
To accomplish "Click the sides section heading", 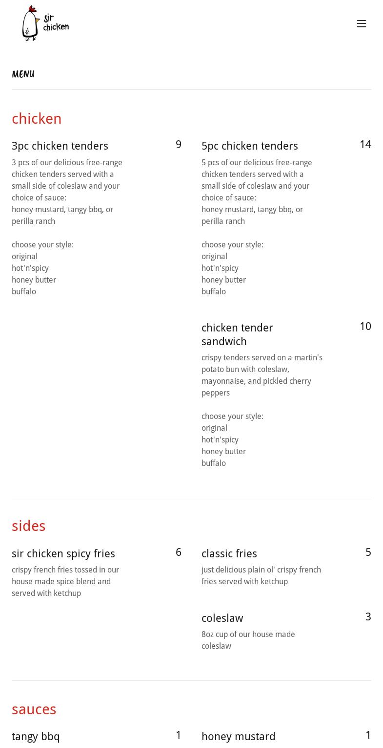I will click(28, 526).
